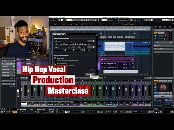174x130 pixels.
Task: Open color tool dropdown arrow
Action: pyautogui.click(x=100, y=20)
